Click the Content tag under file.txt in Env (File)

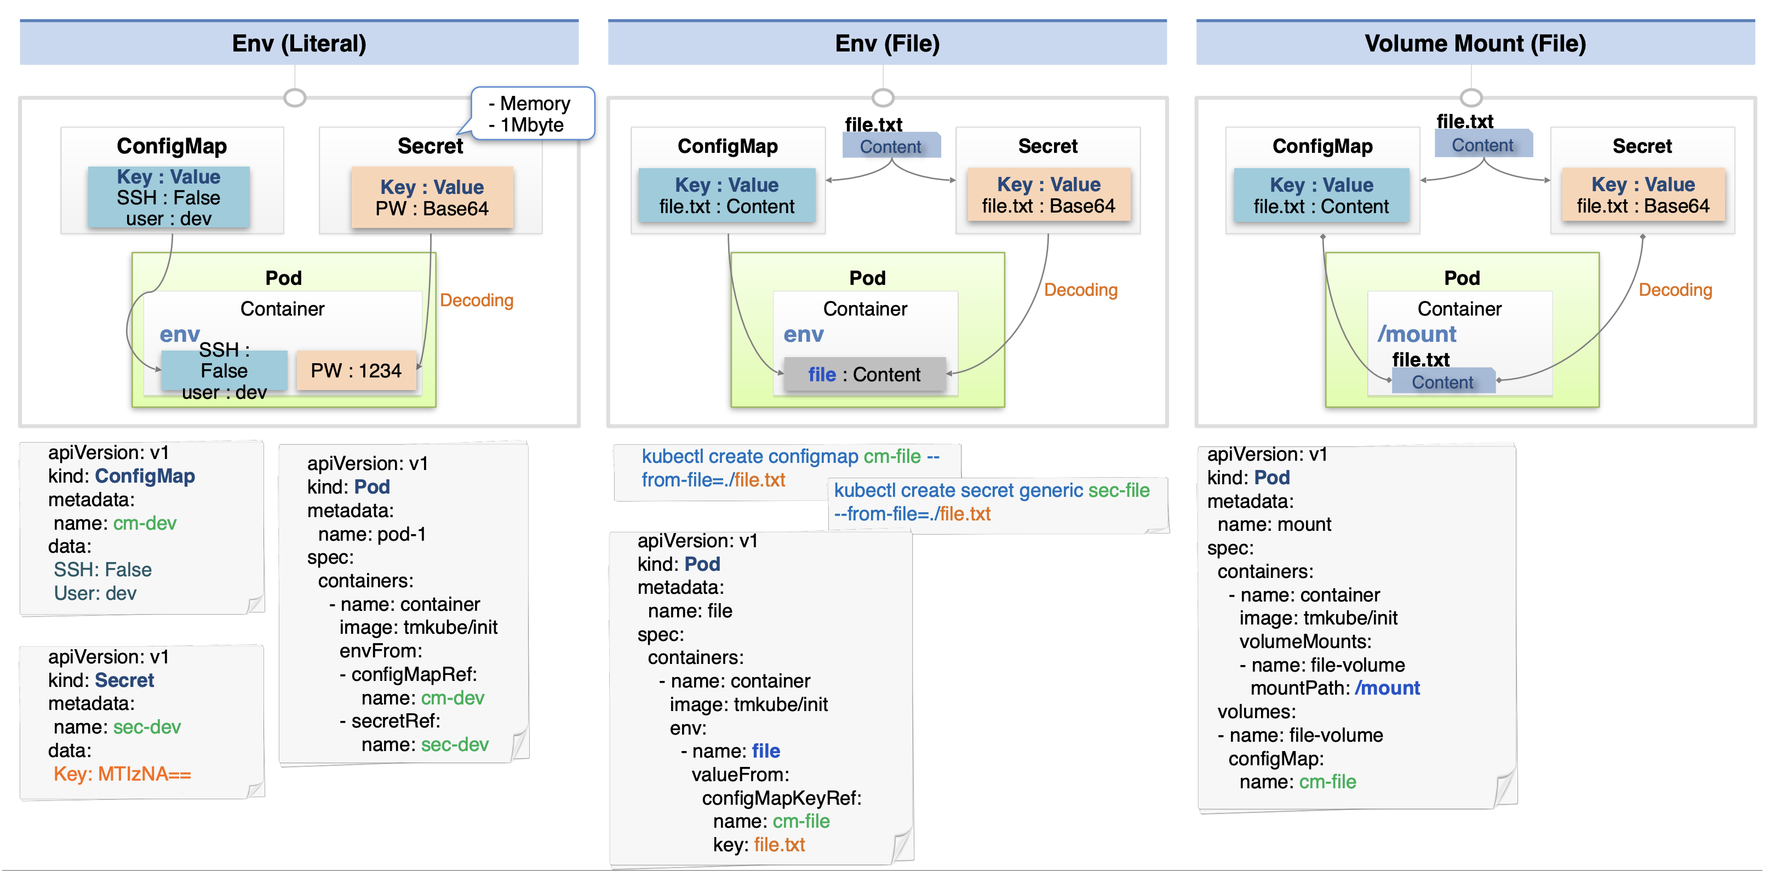[891, 146]
